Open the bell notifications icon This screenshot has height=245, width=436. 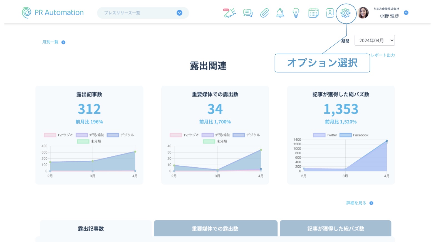point(280,13)
